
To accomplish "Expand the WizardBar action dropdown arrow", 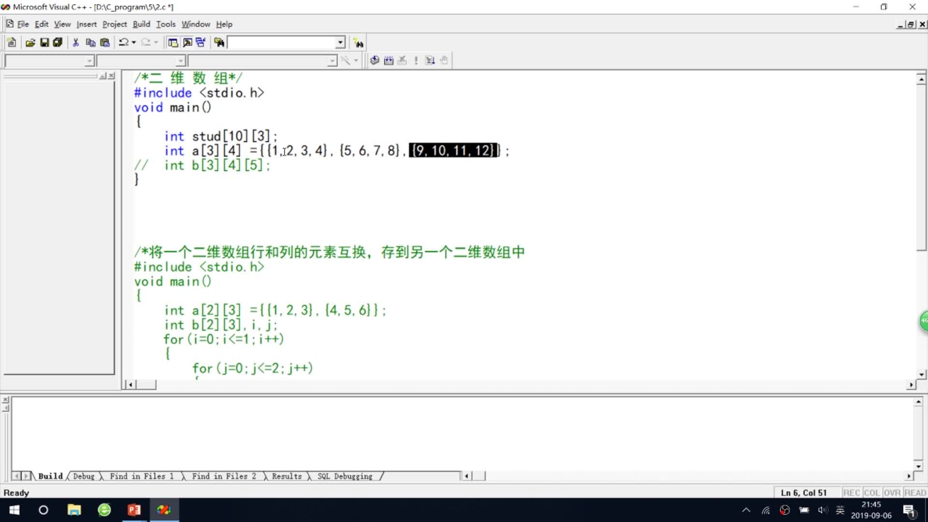I will coord(356,60).
